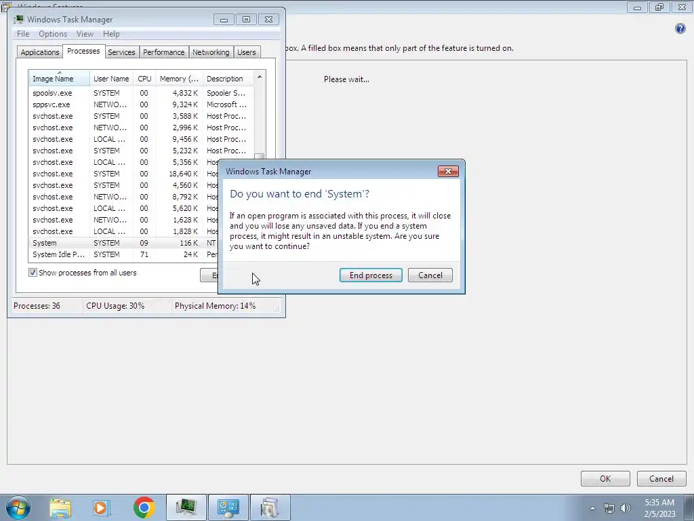Minimize the Task Manager window
The image size is (694, 521).
[x=224, y=20]
